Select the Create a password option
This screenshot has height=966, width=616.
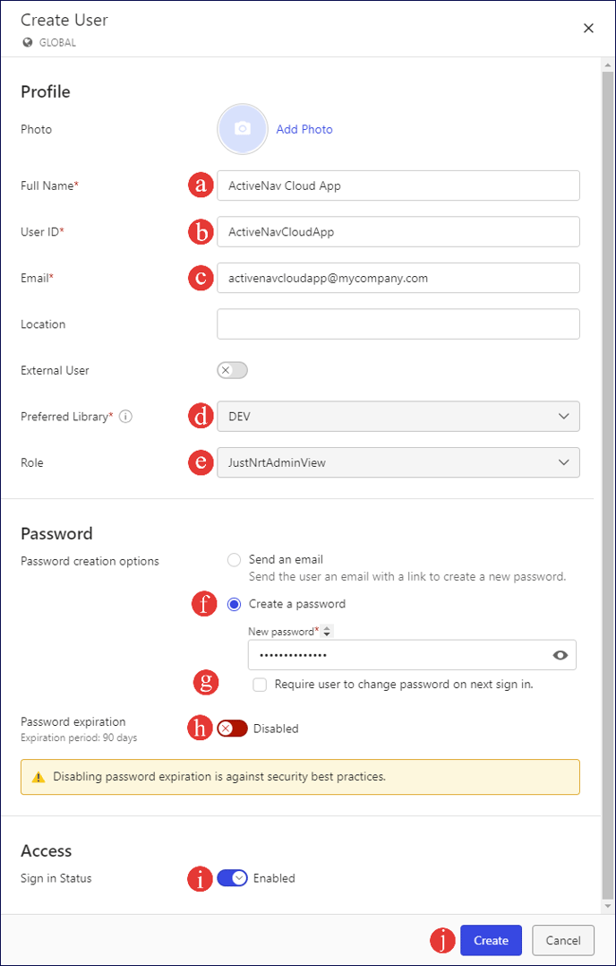[234, 604]
